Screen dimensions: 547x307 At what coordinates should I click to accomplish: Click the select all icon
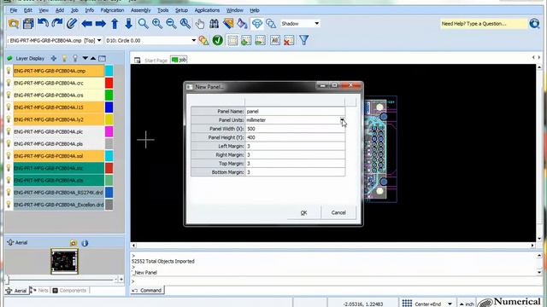coord(275,40)
